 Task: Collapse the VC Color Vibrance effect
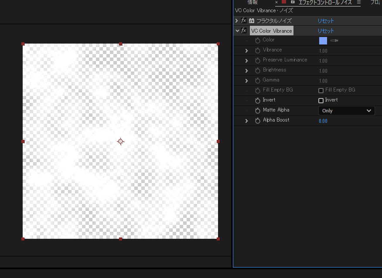click(237, 31)
